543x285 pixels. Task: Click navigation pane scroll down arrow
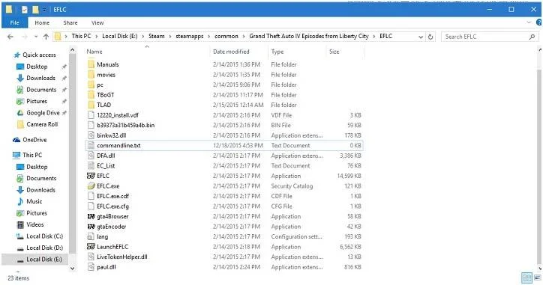pos(73,269)
